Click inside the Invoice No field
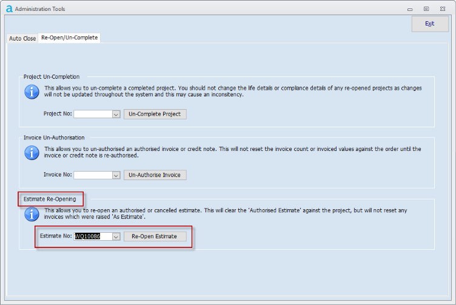 (92, 175)
